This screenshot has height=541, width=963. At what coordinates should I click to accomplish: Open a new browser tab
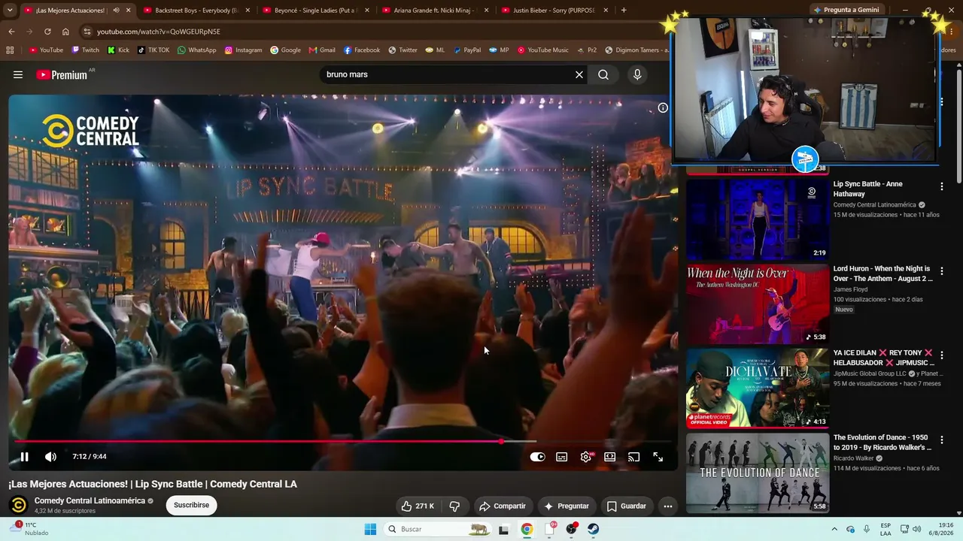(x=624, y=11)
